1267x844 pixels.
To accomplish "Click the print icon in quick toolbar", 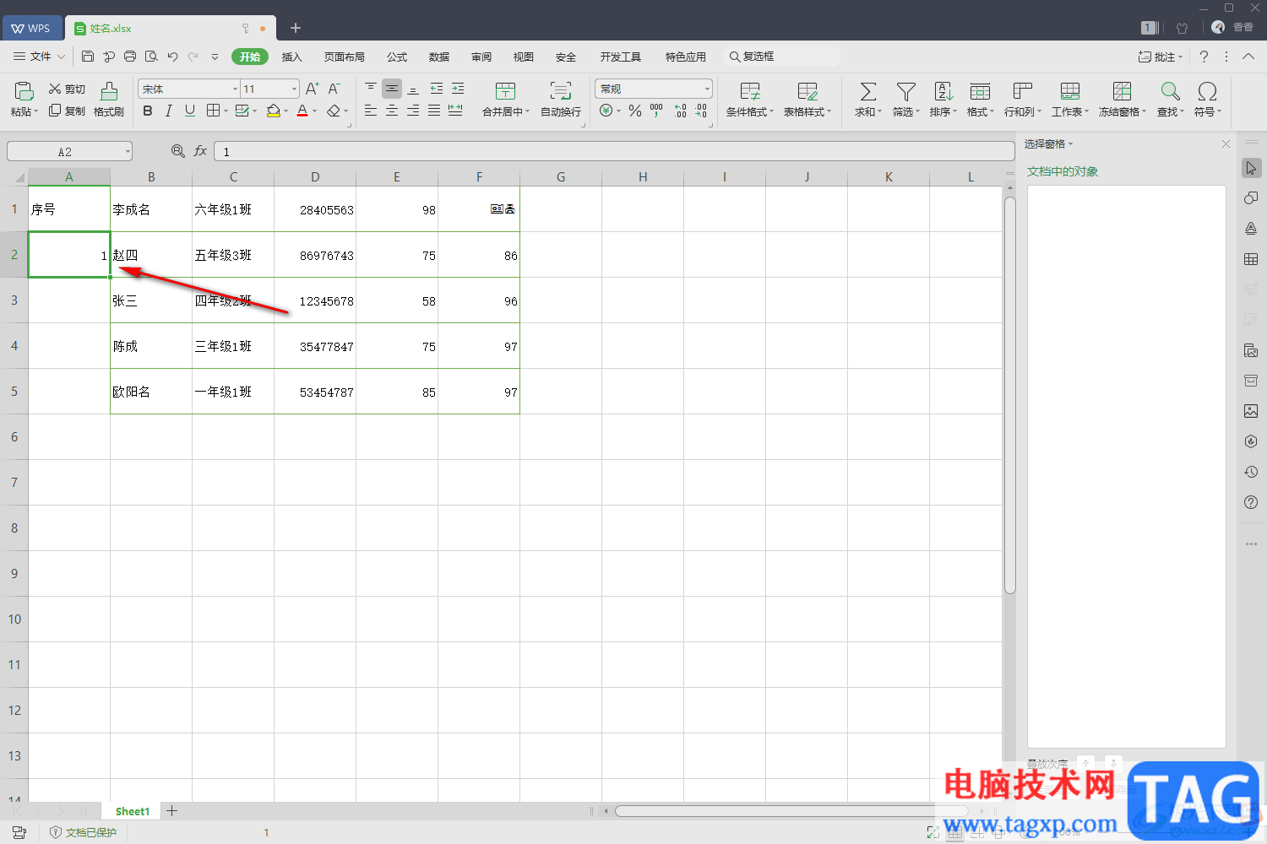I will tap(130, 57).
